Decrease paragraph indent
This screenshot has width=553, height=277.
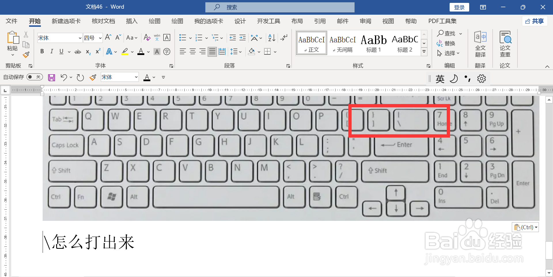(x=233, y=37)
